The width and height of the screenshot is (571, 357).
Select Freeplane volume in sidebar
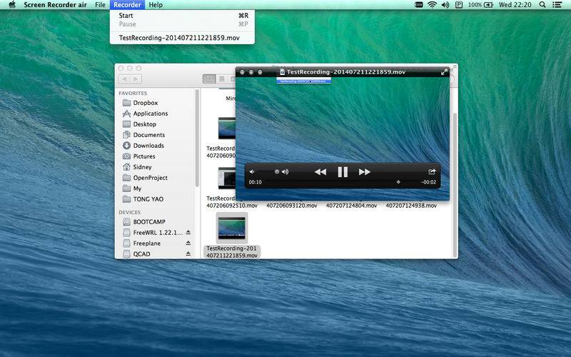(x=146, y=243)
